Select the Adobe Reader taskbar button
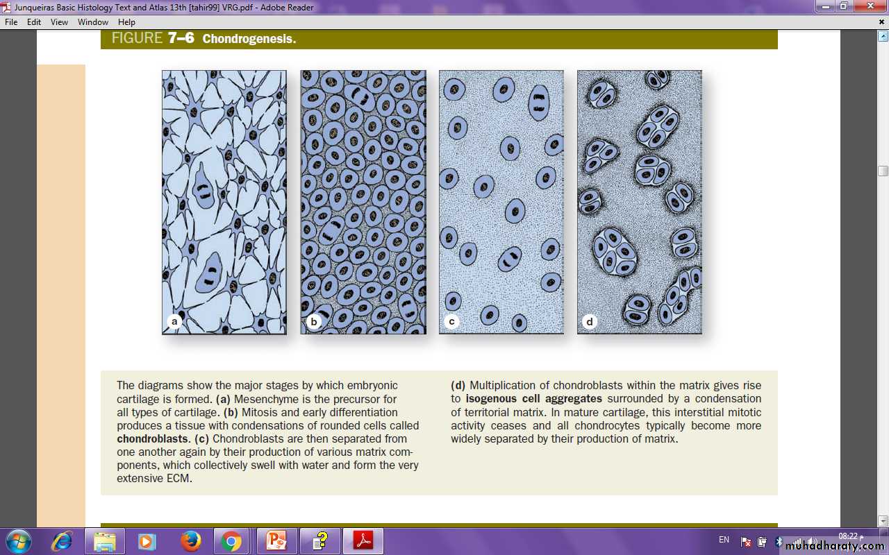Viewport: 889px width, 555px height. point(364,541)
